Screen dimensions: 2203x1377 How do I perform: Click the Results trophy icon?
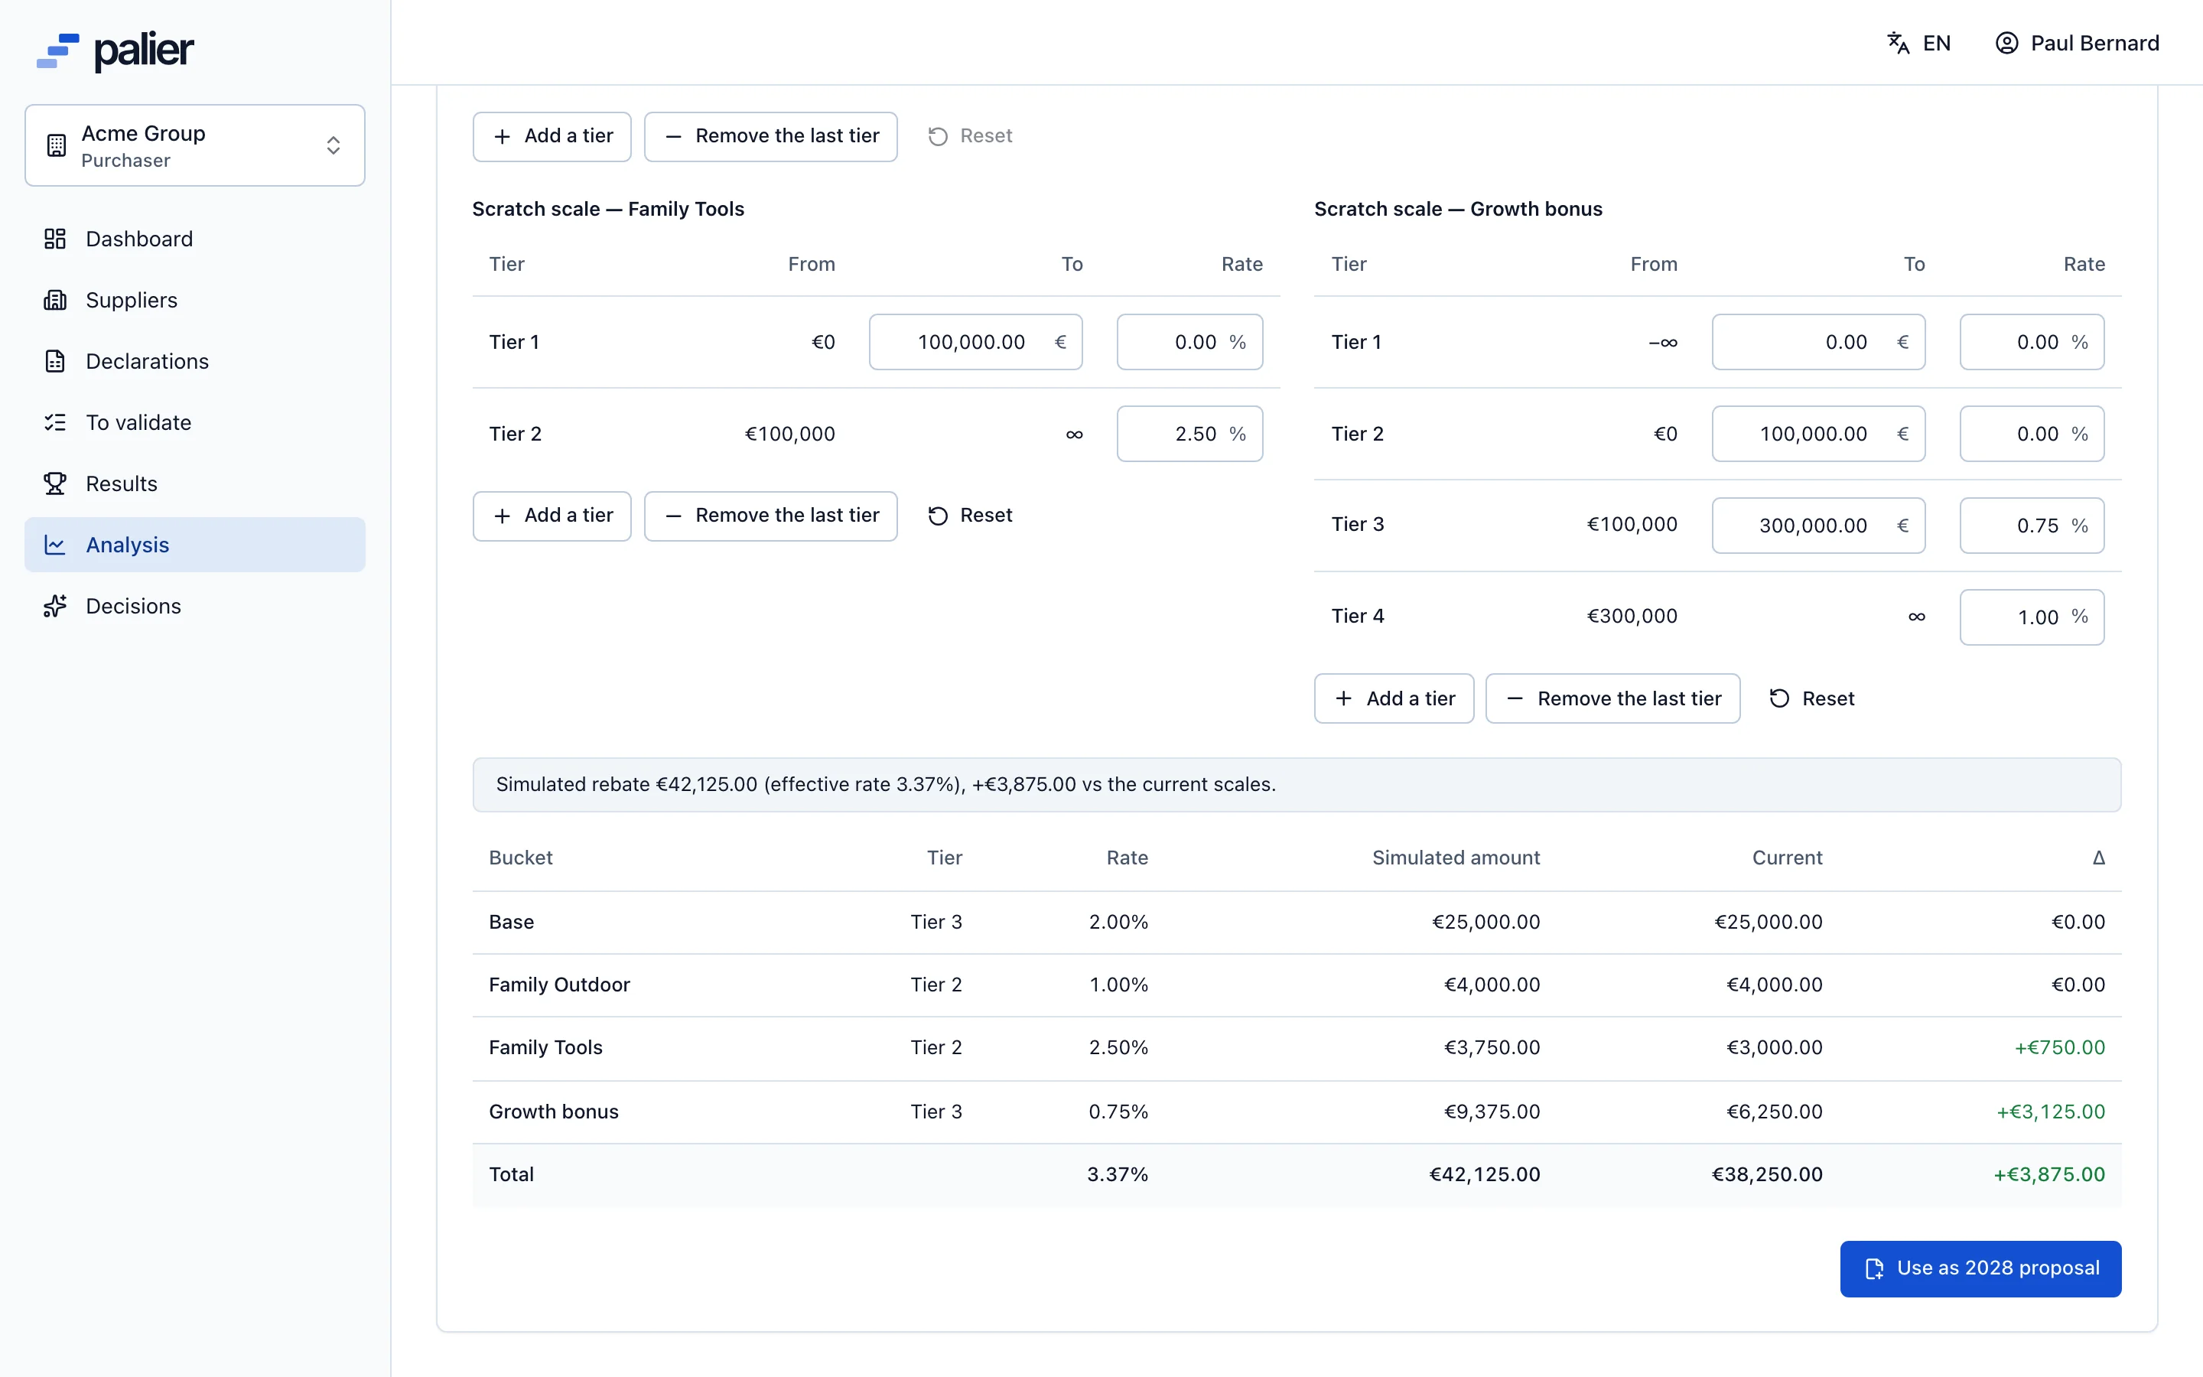54,483
